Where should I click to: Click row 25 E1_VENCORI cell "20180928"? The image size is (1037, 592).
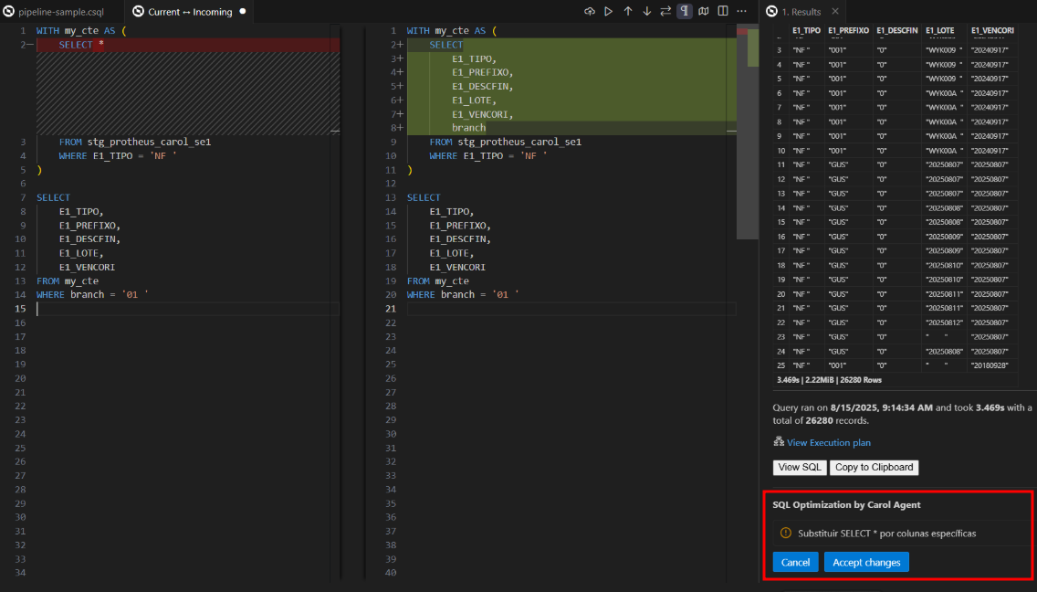[x=990, y=365]
